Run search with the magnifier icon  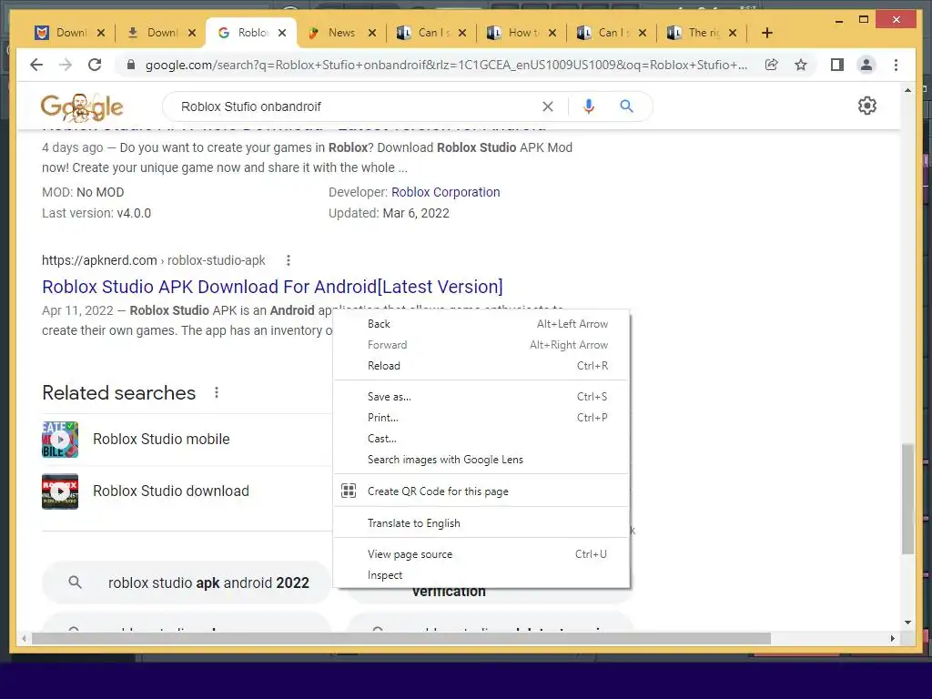point(626,106)
